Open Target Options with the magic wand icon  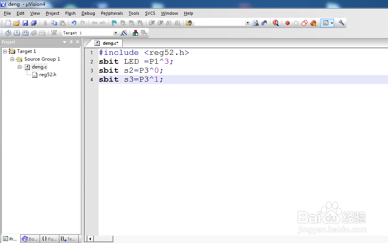(124, 33)
